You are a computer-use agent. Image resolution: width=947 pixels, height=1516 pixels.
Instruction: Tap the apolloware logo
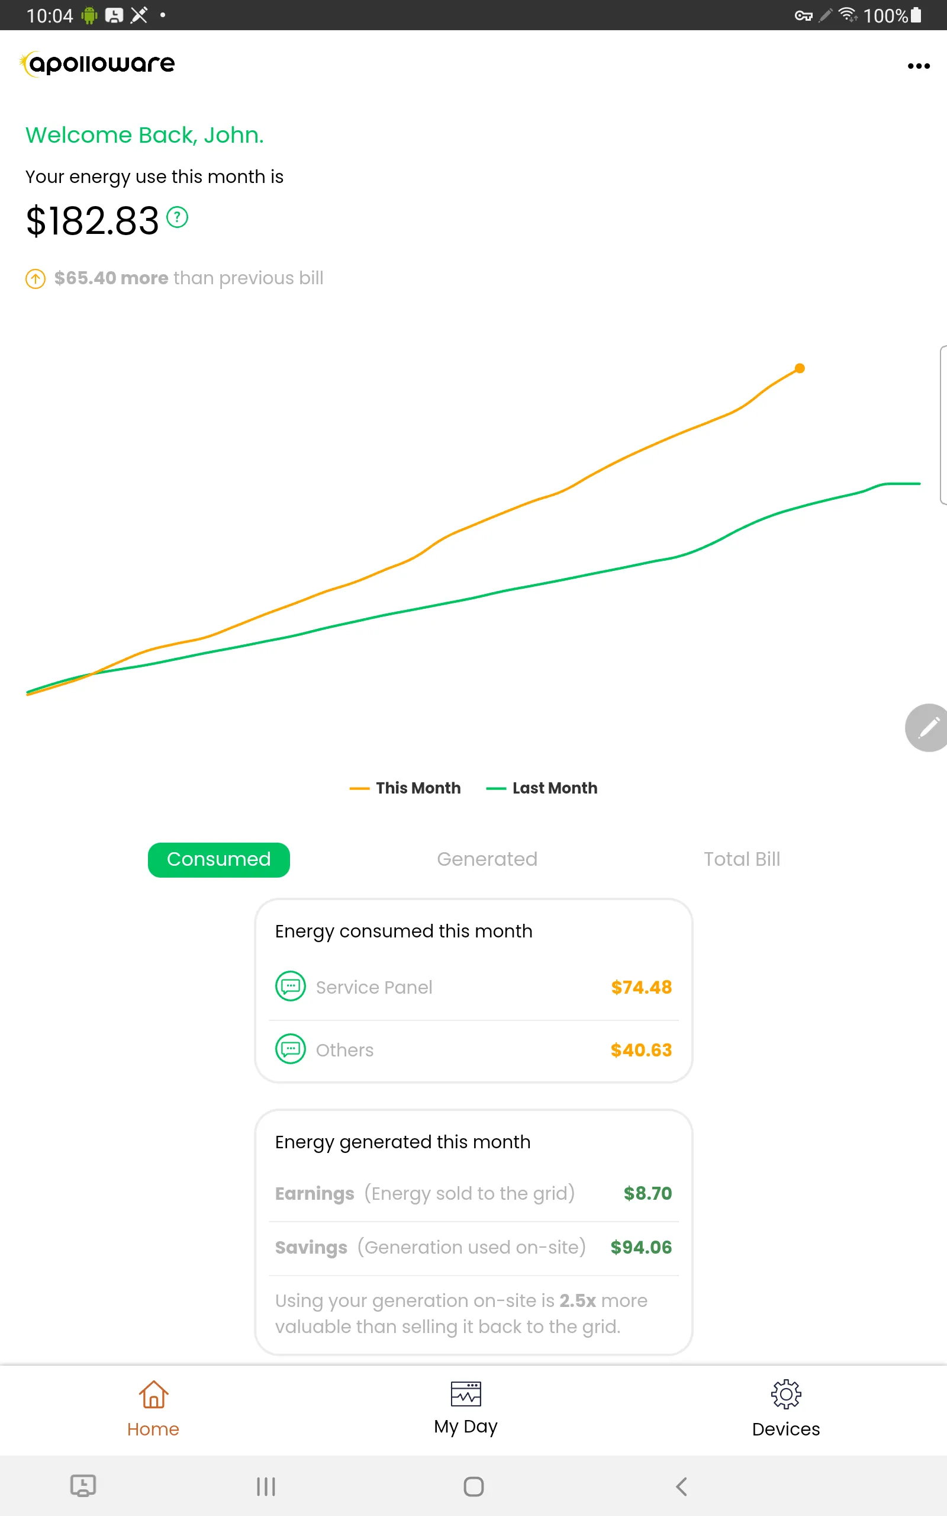pyautogui.click(x=97, y=64)
